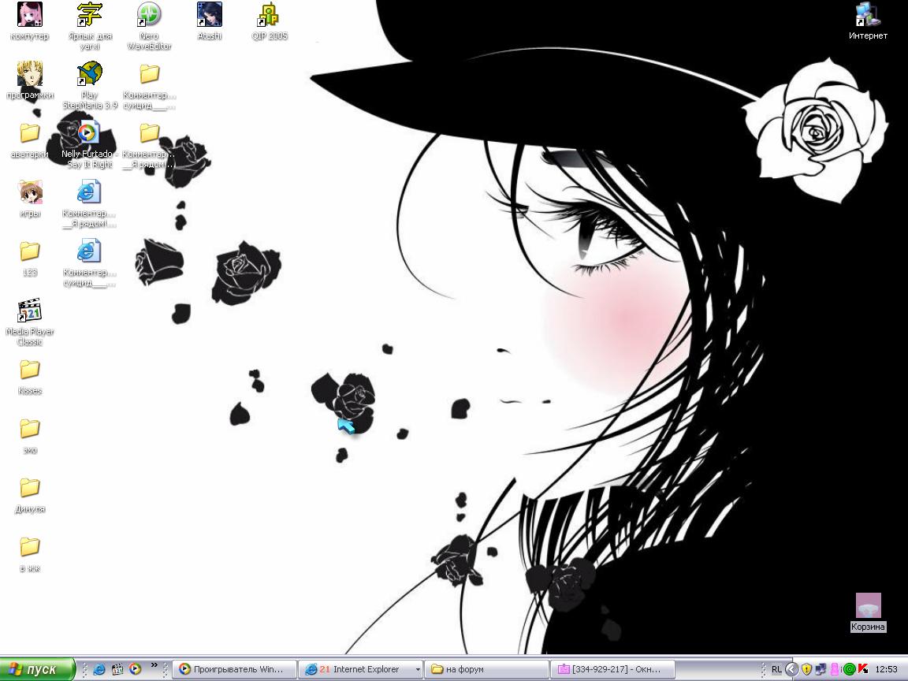Open the Internet Explorer taskbar group
Viewport: 908px width, 681px height.
click(x=360, y=669)
